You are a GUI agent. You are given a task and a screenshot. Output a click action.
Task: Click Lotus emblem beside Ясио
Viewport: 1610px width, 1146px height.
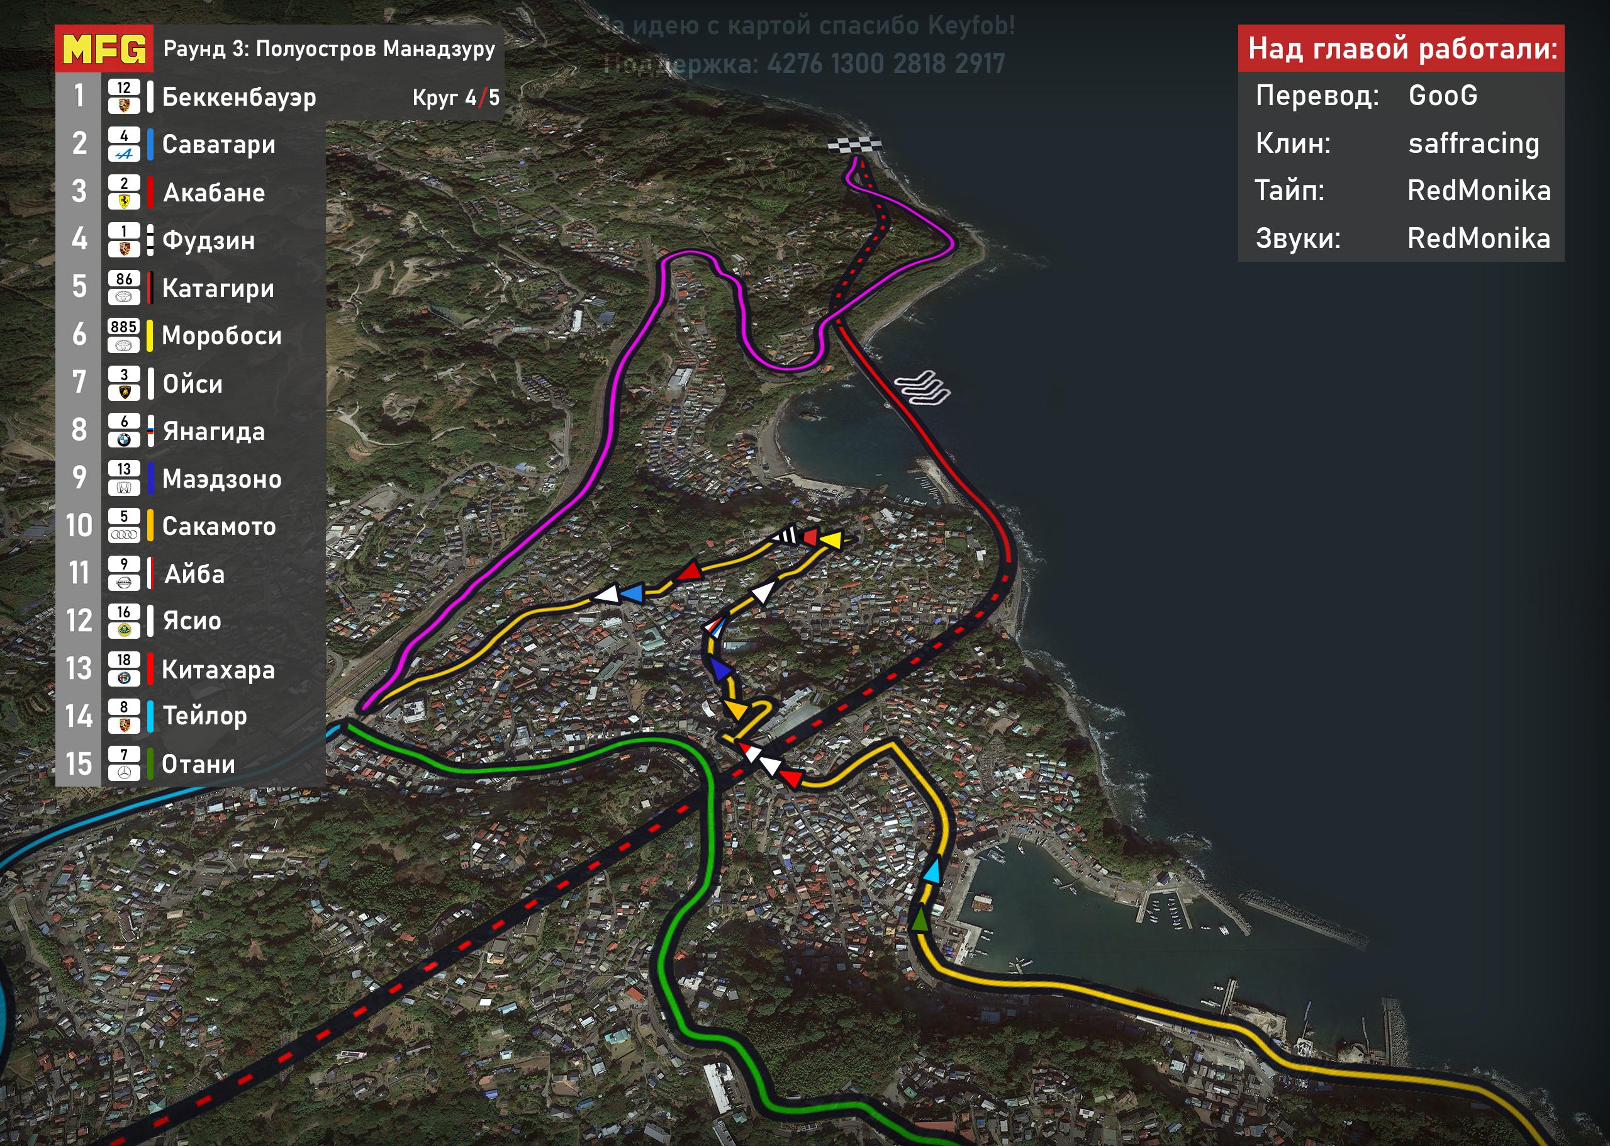click(124, 630)
